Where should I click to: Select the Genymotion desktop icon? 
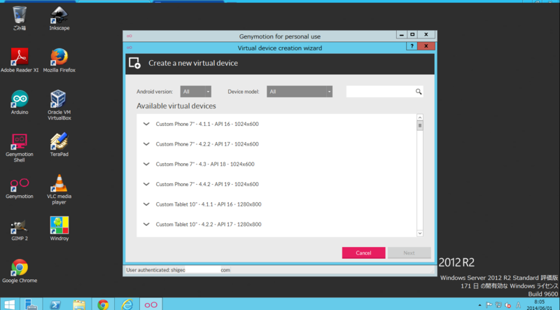coord(20,187)
